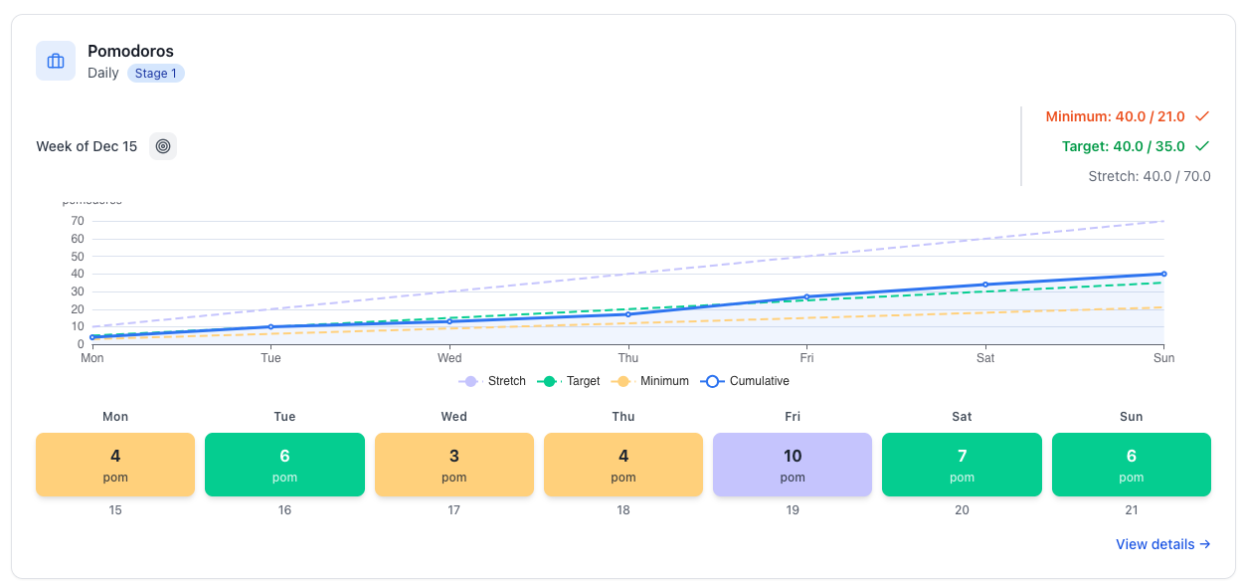Screen dimensions: 1242x581
Task: Click the target icon next to Week of Dec 15
Action: tap(163, 146)
